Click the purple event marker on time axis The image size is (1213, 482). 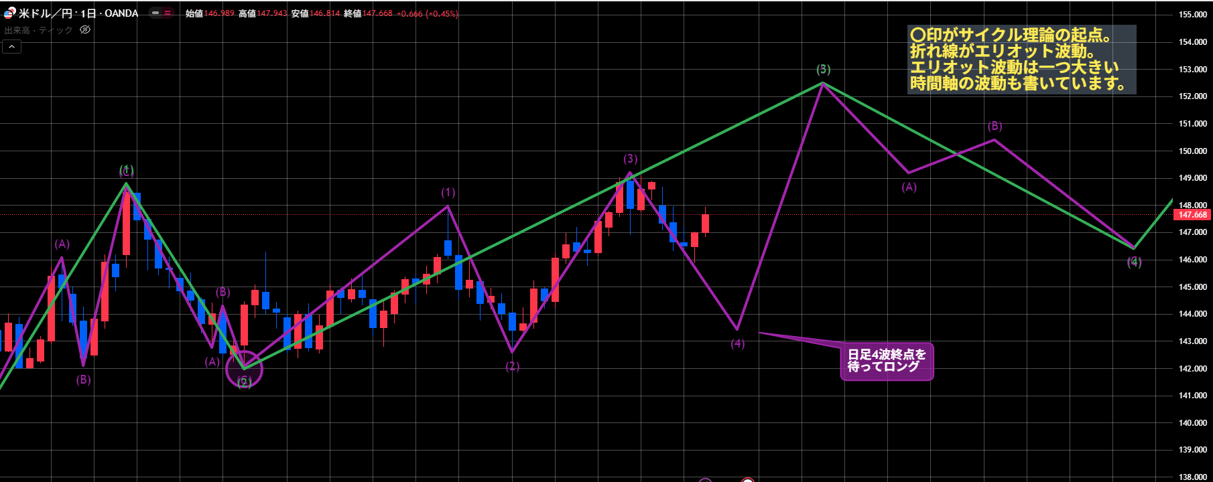click(705, 480)
